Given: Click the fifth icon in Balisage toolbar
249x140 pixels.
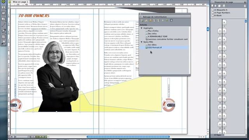Looking at the screenshot, I should pyautogui.click(x=158, y=21).
